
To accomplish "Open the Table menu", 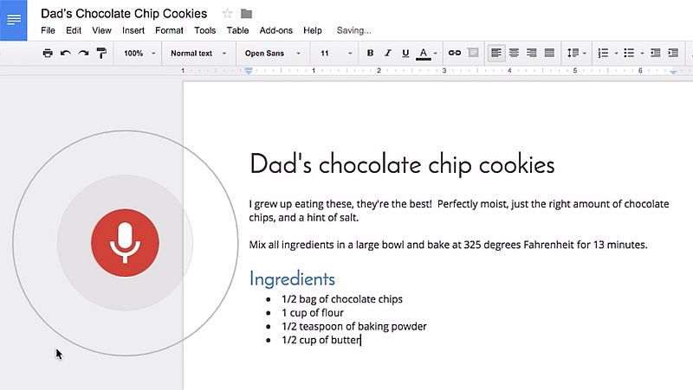I will [237, 30].
